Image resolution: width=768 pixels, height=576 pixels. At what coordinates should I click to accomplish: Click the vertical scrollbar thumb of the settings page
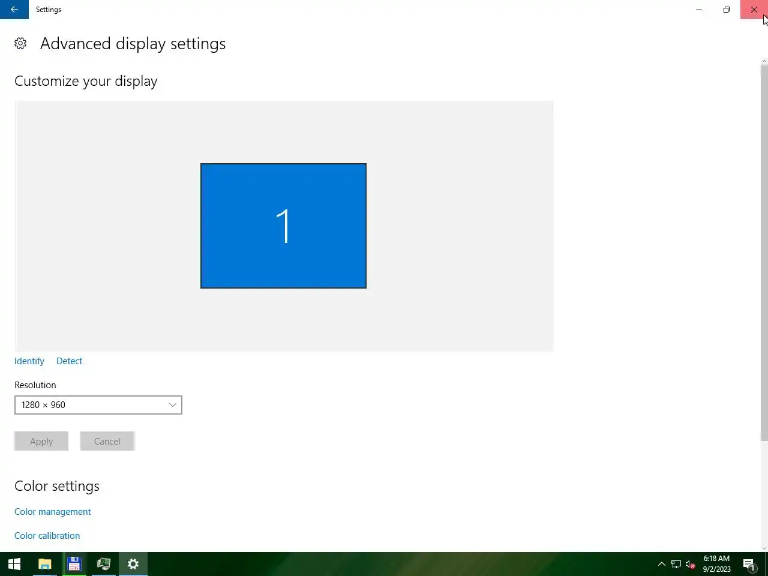(764, 254)
